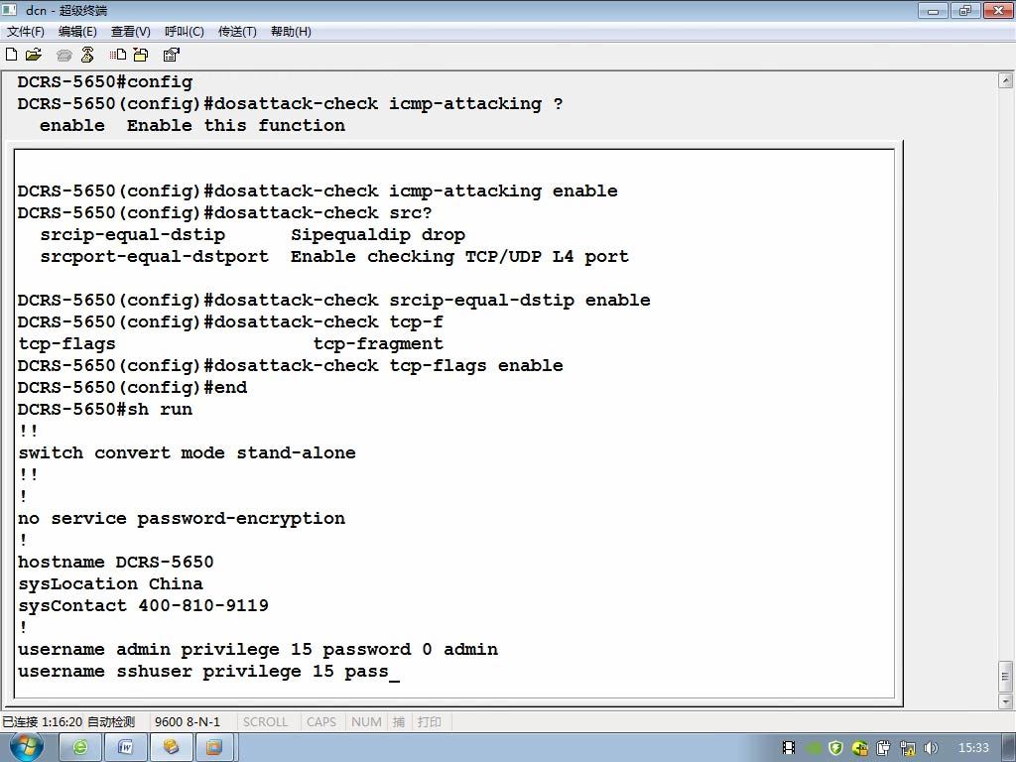The image size is (1016, 762).
Task: Click the film strip tray icon
Action: pos(789,748)
